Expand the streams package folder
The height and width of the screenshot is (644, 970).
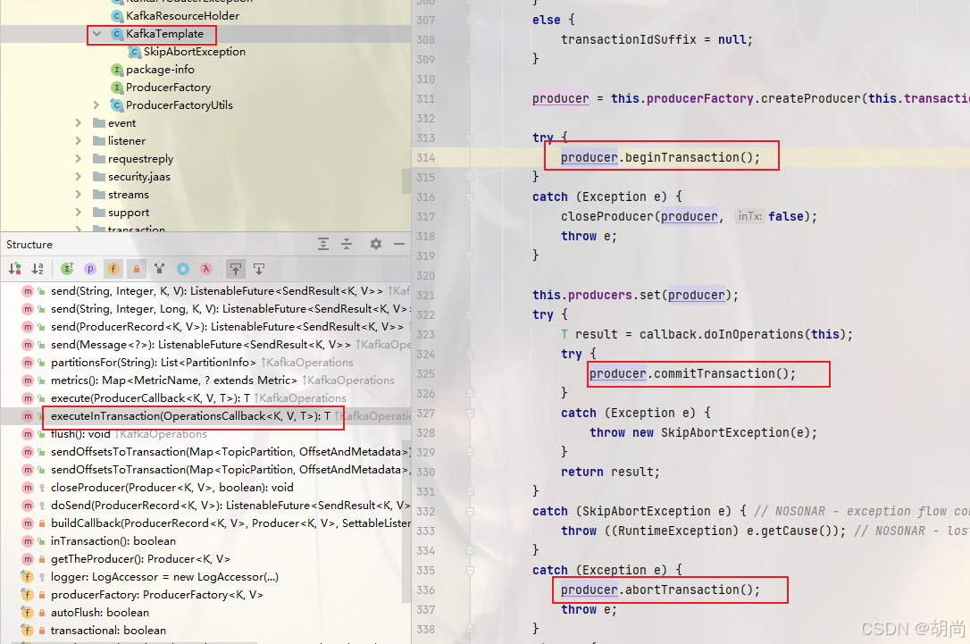pyautogui.click(x=78, y=194)
